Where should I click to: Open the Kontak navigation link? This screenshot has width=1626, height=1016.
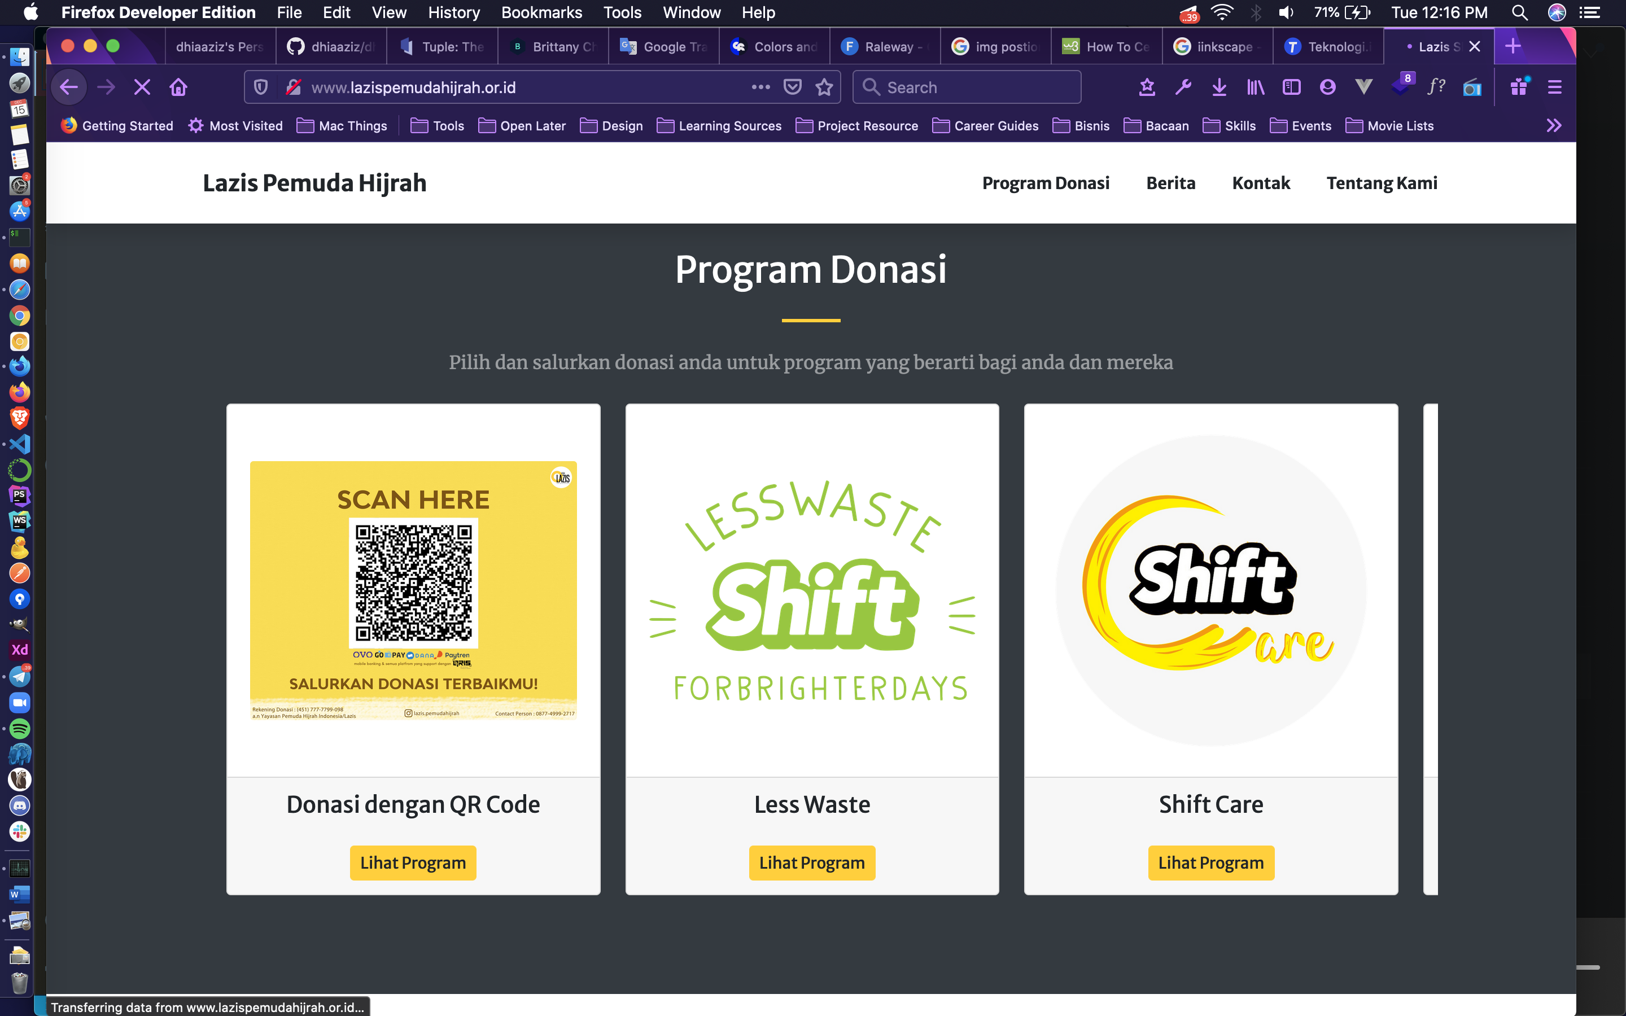(1261, 183)
